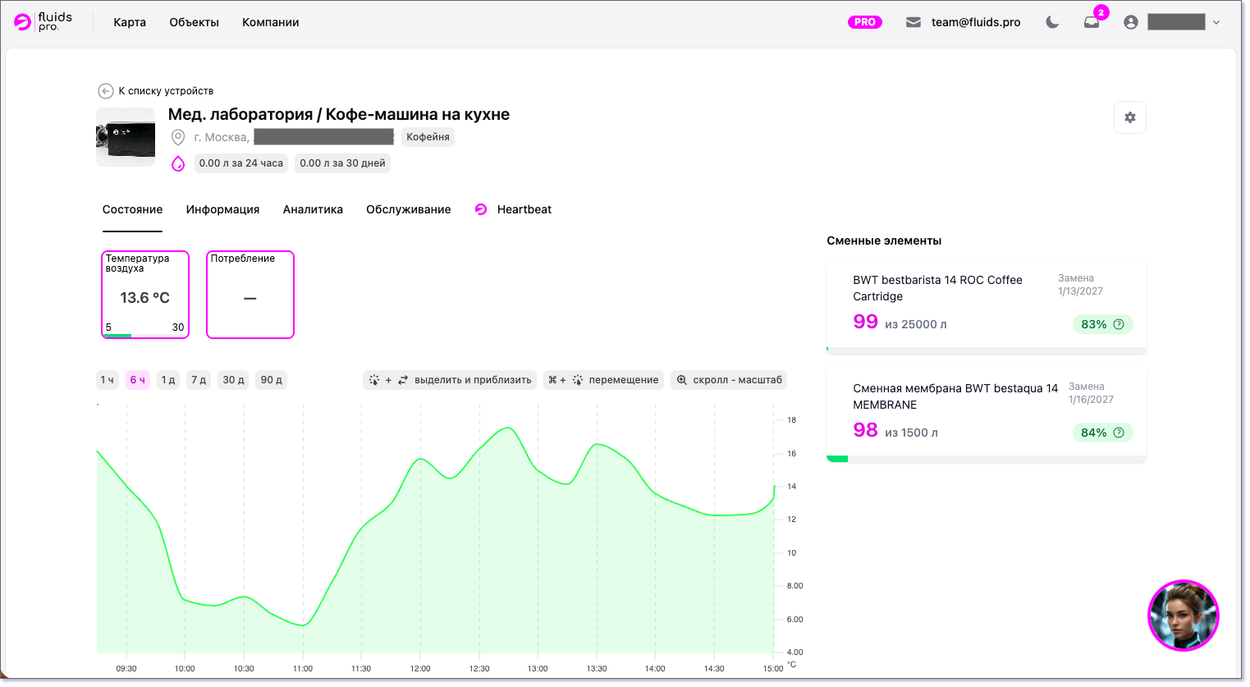Click К списку устройств link
The image size is (1250, 687).
tap(166, 91)
